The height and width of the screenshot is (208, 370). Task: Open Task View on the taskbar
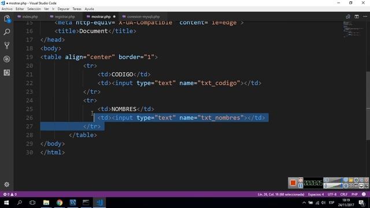point(32,203)
